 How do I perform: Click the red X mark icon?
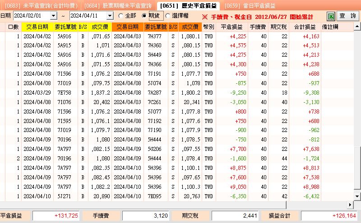click(204, 16)
